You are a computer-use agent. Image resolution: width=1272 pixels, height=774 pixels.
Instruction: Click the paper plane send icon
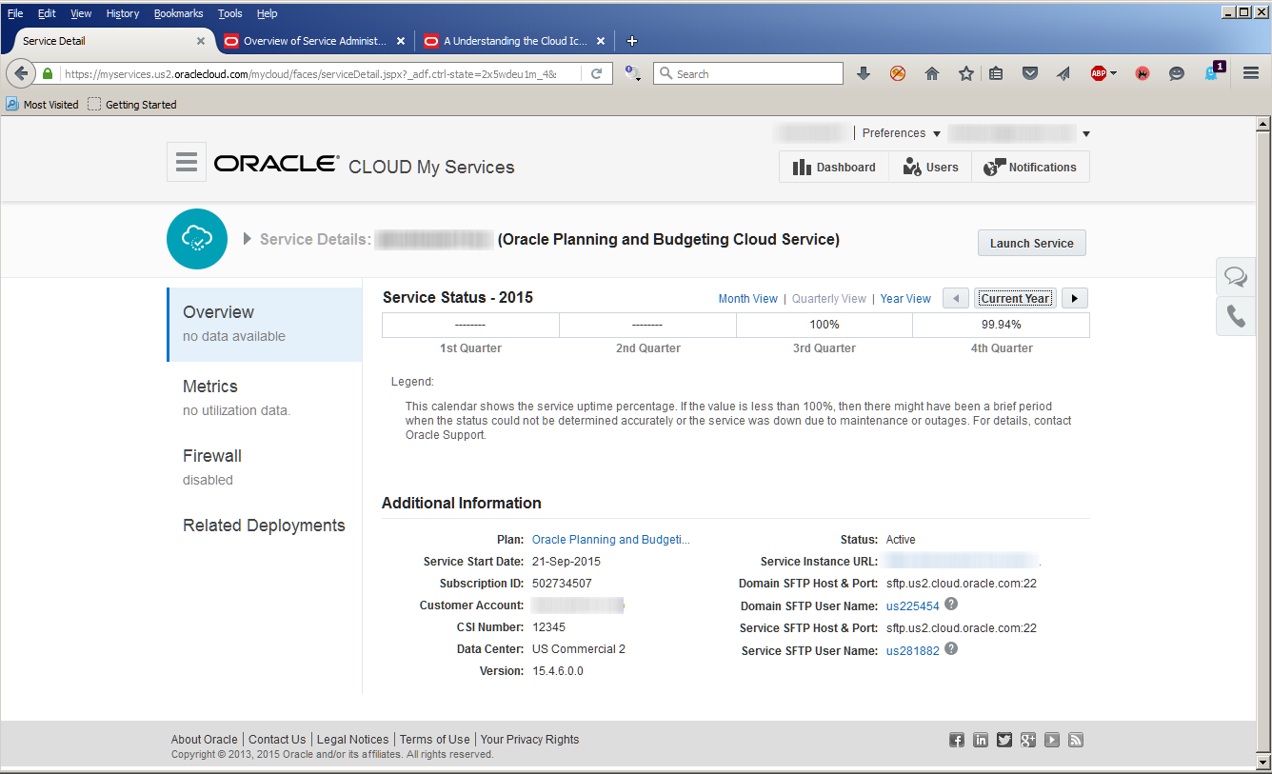click(1063, 73)
